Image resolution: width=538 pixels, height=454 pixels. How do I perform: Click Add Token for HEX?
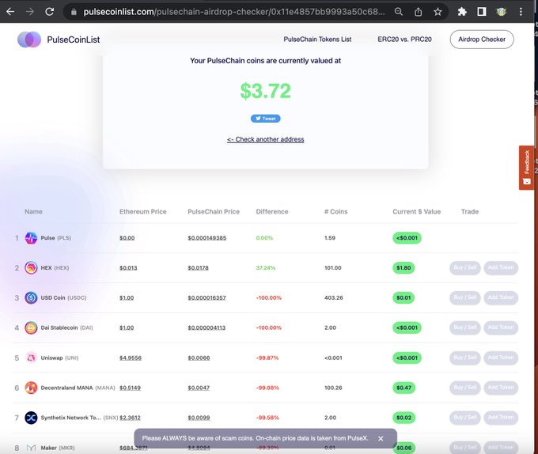[x=501, y=268]
